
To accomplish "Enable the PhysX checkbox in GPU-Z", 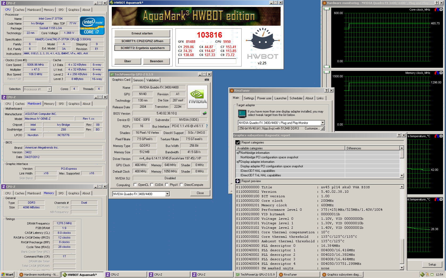I will tap(167, 185).
